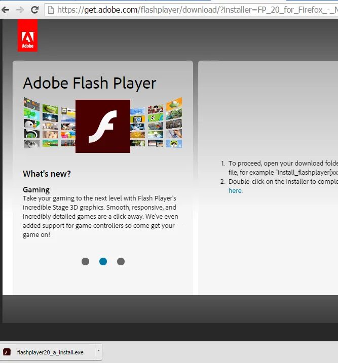Image resolution: width=338 pixels, height=363 pixels.
Task: Click the "What's new?" heading
Action: 47,174
